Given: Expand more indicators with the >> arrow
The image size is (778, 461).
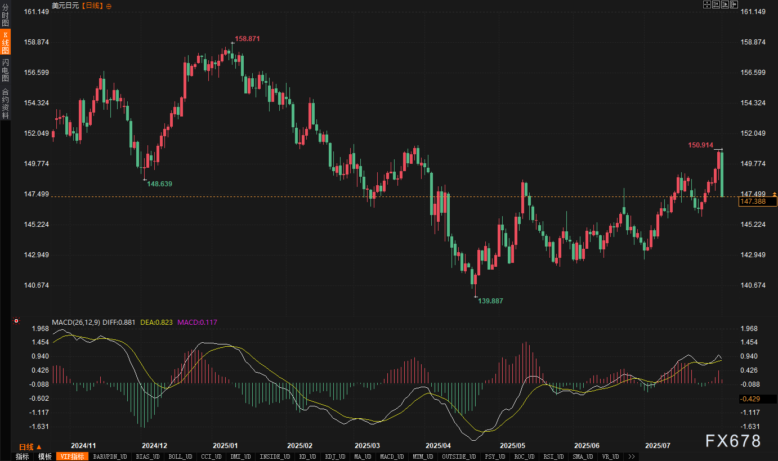Looking at the screenshot, I should pyautogui.click(x=632, y=456).
